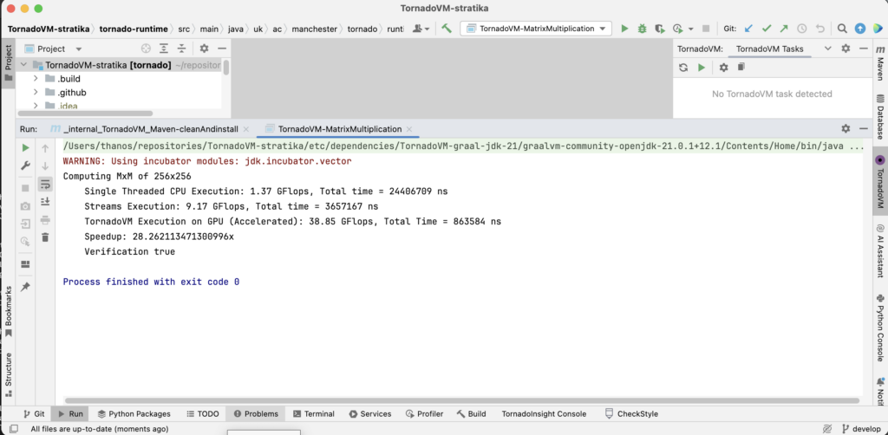888x435 pixels.
Task: Open the profiler run dropdown arrow
Action: coord(690,29)
